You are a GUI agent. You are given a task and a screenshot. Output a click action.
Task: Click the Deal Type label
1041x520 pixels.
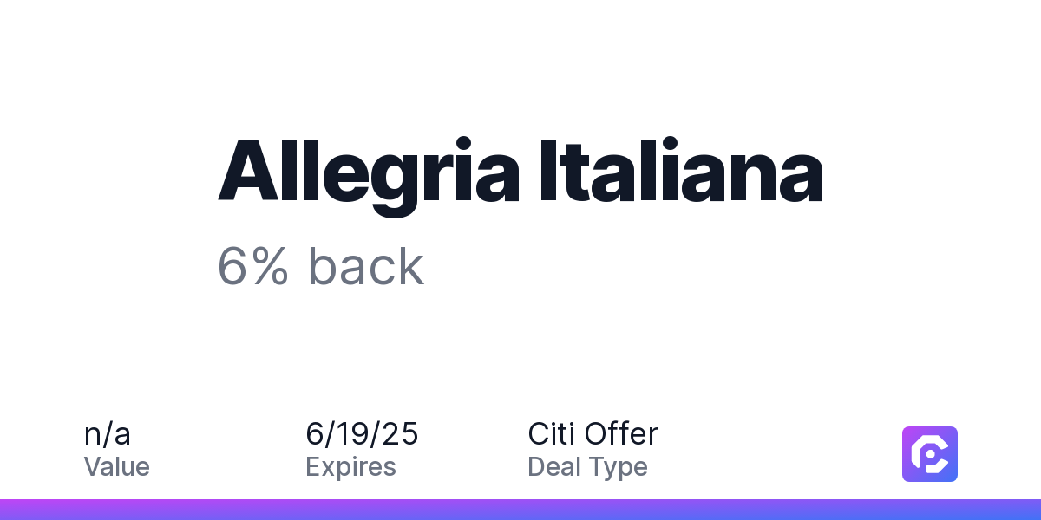click(x=587, y=467)
